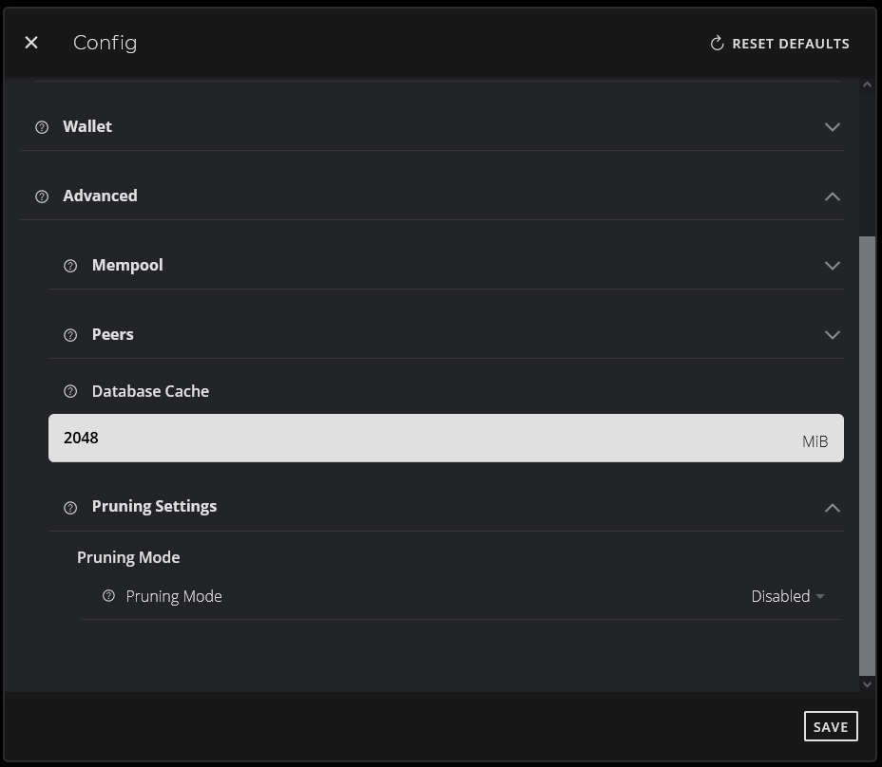The image size is (882, 767).
Task: Select the Pruning Mode label row
Action: click(174, 596)
